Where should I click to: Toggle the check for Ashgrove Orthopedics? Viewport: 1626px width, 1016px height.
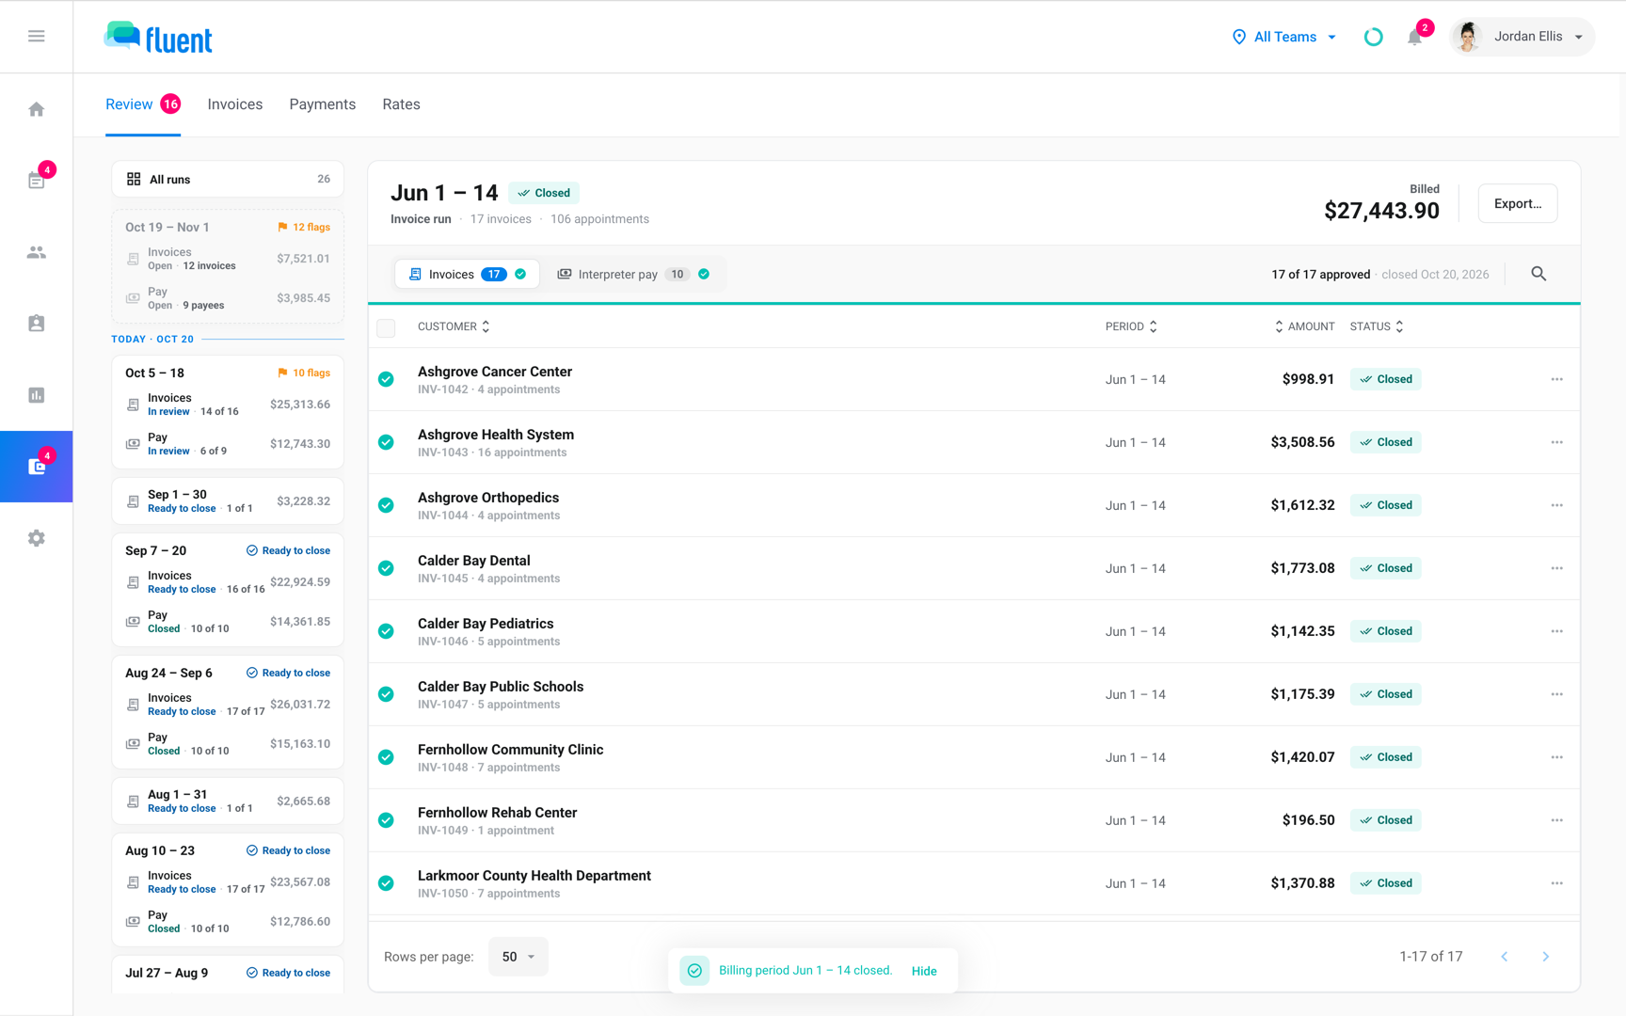386,505
